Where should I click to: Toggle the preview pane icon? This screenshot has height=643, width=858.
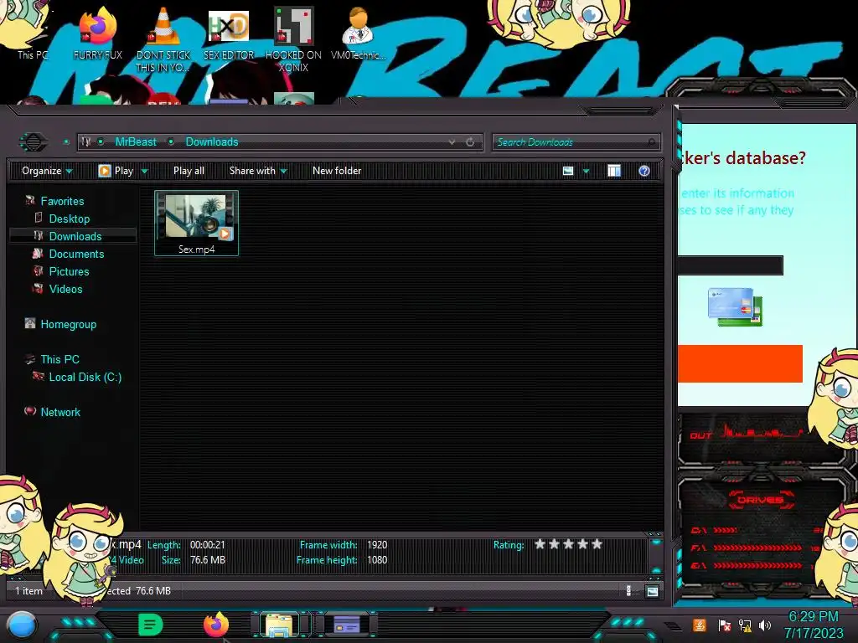614,171
